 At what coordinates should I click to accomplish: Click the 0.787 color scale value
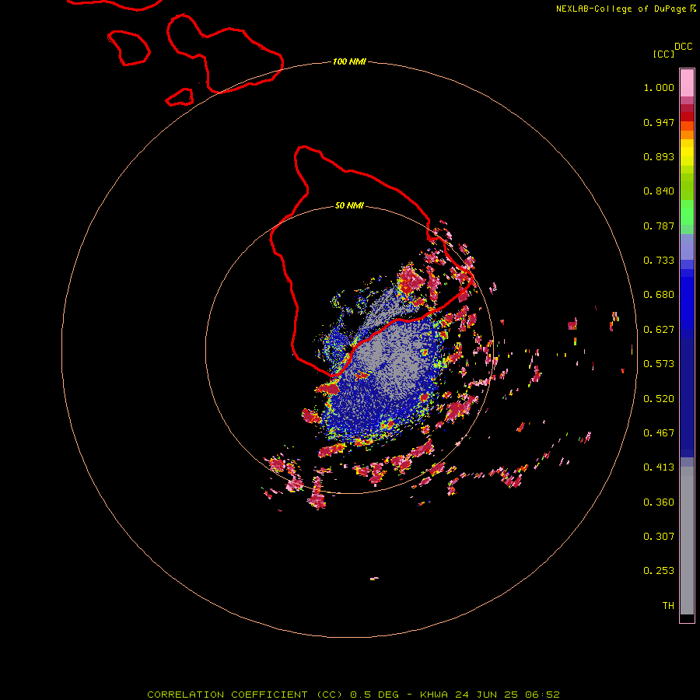[659, 226]
